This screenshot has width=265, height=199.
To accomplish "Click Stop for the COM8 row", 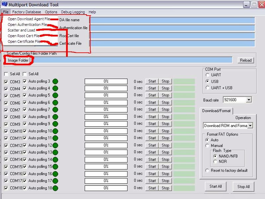I will [x=165, y=117].
